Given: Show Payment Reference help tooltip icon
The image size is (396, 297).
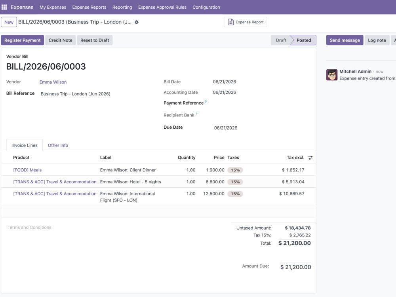Looking at the screenshot, I should point(206,102).
